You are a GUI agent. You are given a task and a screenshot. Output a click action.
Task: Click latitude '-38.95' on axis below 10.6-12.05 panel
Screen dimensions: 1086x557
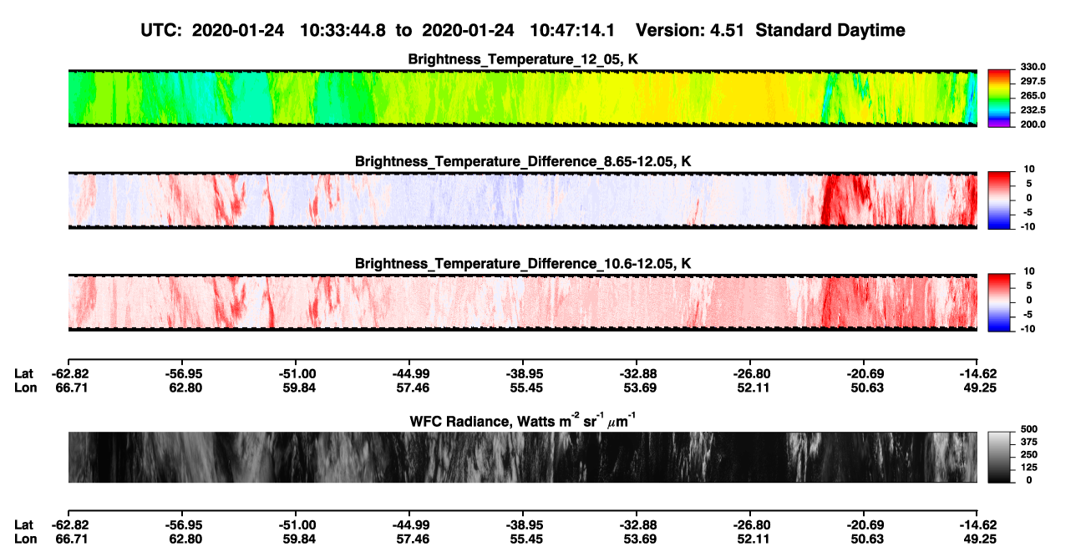(x=523, y=373)
